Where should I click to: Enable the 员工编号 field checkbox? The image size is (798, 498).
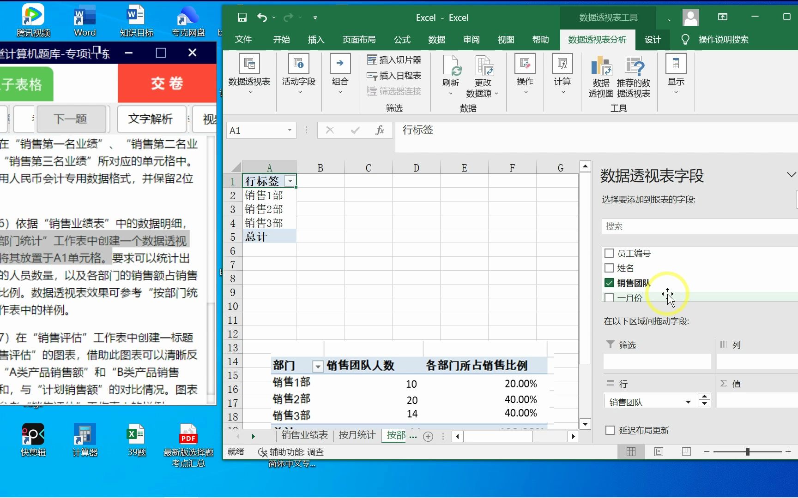(609, 253)
